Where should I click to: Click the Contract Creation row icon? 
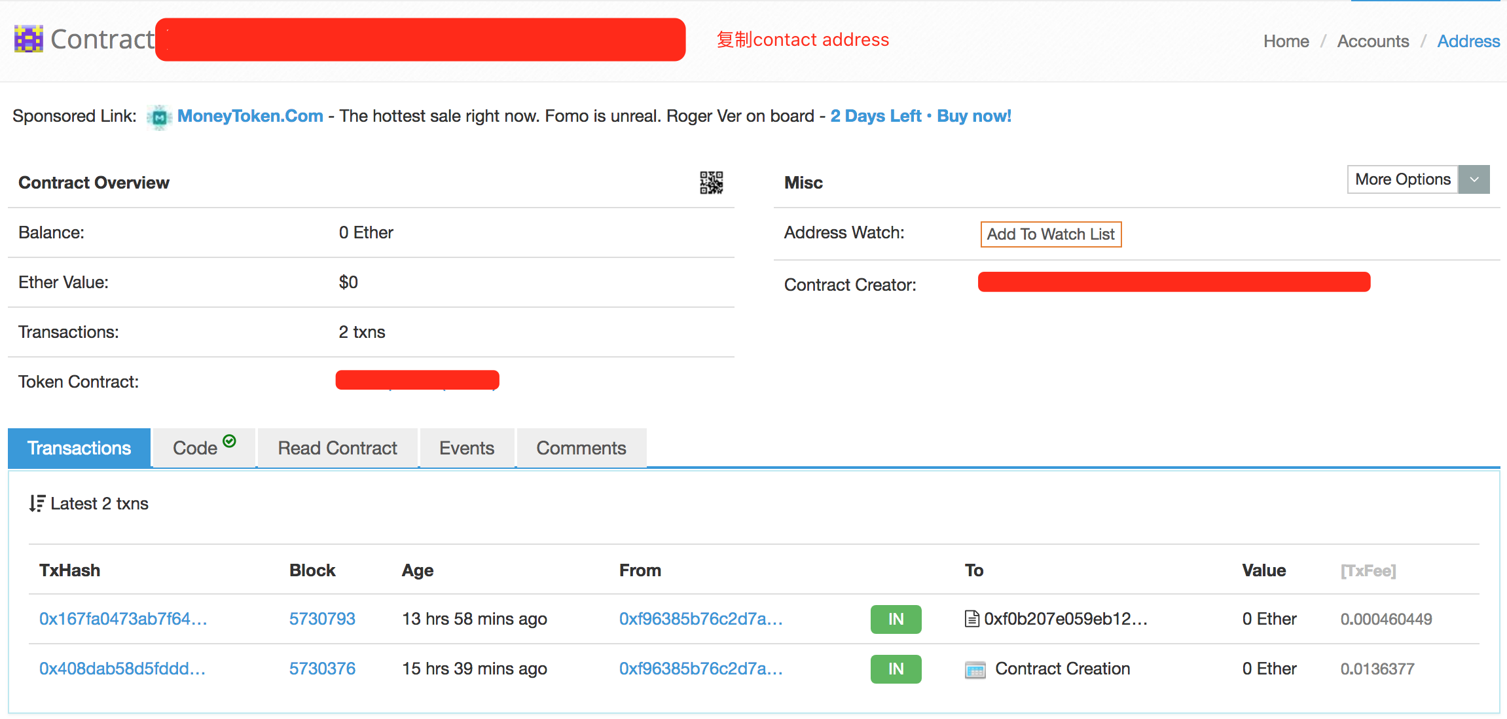pyautogui.click(x=975, y=669)
